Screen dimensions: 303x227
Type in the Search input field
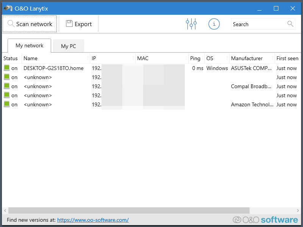tap(259, 24)
